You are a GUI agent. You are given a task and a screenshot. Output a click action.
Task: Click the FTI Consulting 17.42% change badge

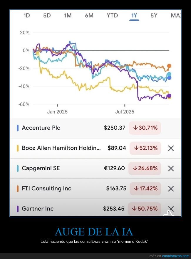(x=145, y=189)
